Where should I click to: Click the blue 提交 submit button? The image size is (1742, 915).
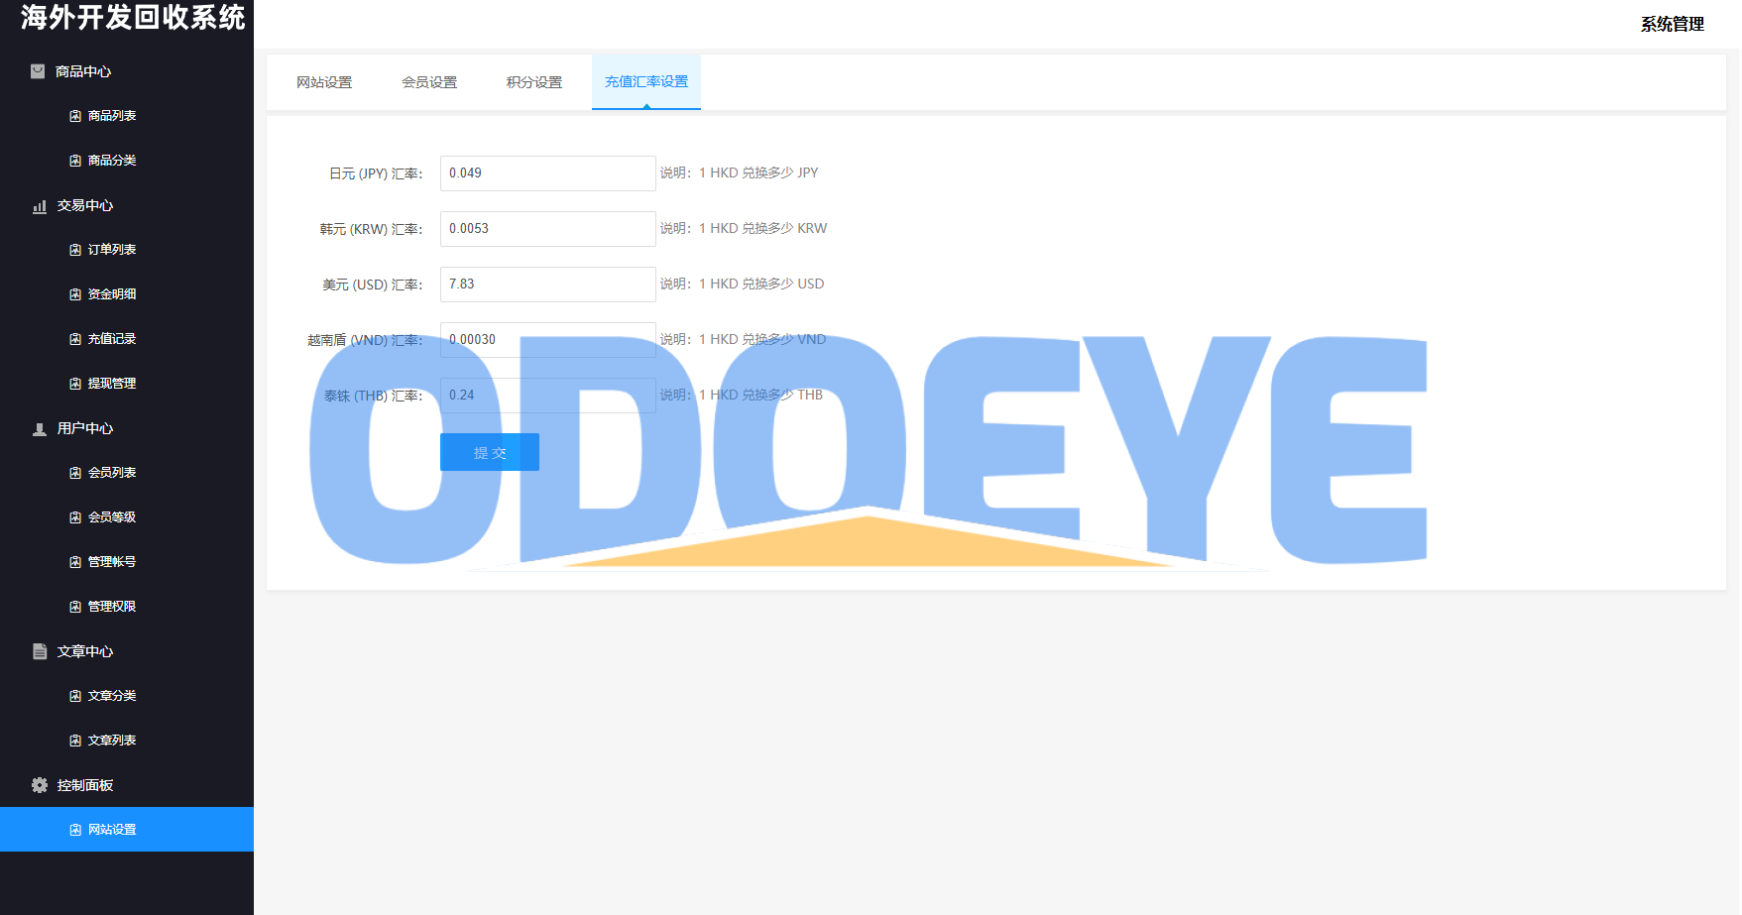pos(490,452)
